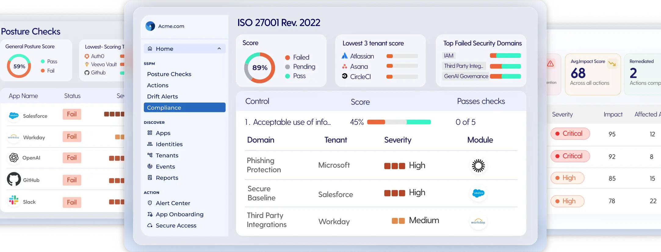661x252 pixels.
Task: Click the Fail badge for Slack
Action: tap(72, 202)
